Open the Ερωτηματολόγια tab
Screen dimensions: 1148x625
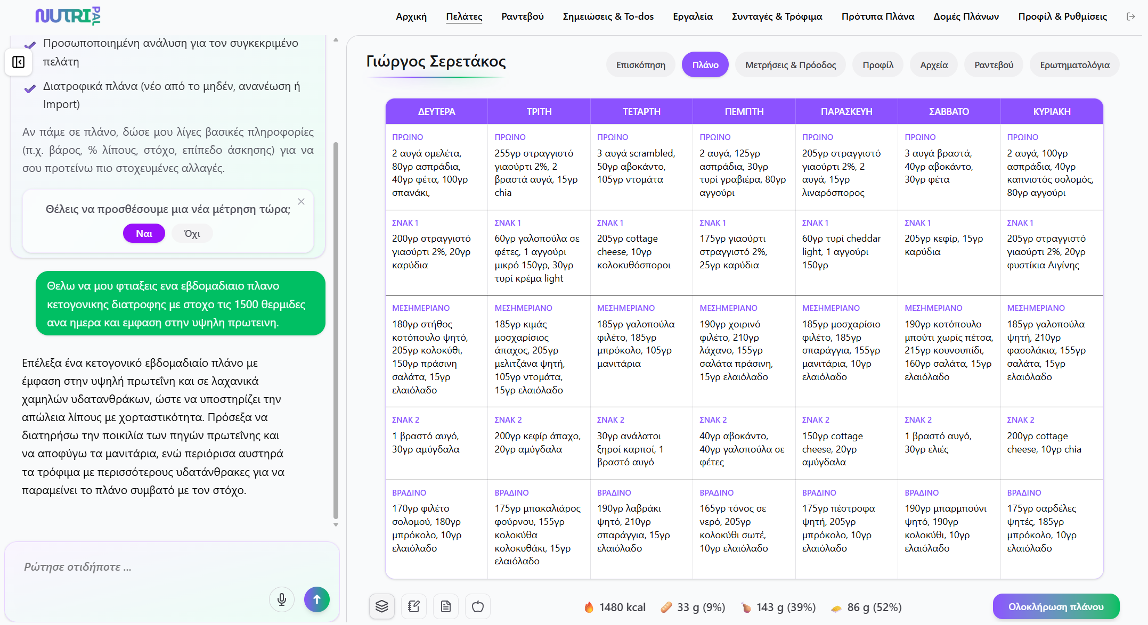pos(1074,65)
